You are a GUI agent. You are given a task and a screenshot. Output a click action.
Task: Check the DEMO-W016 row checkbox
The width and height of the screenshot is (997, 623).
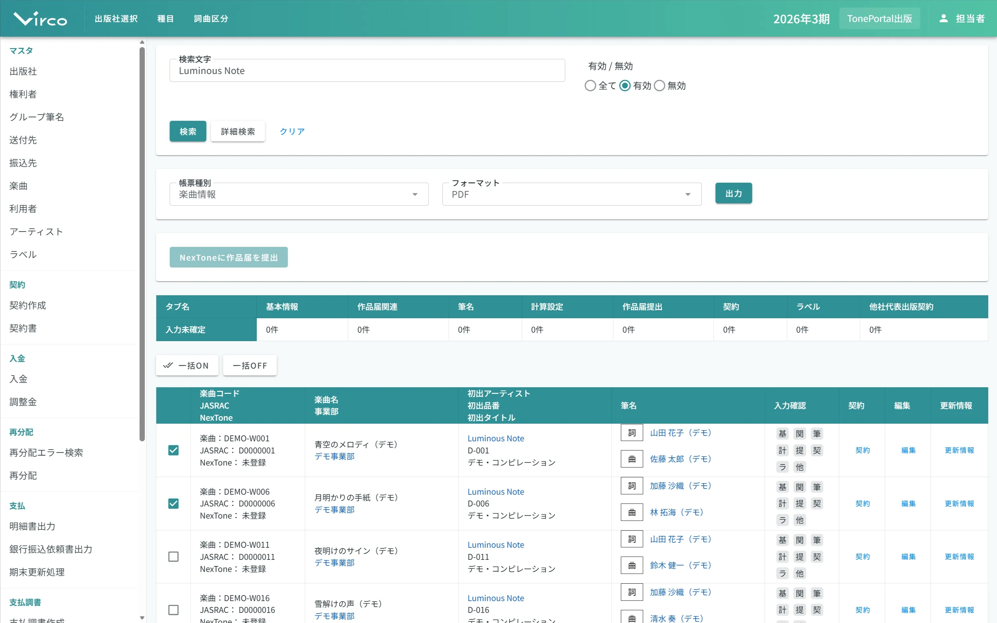174,610
